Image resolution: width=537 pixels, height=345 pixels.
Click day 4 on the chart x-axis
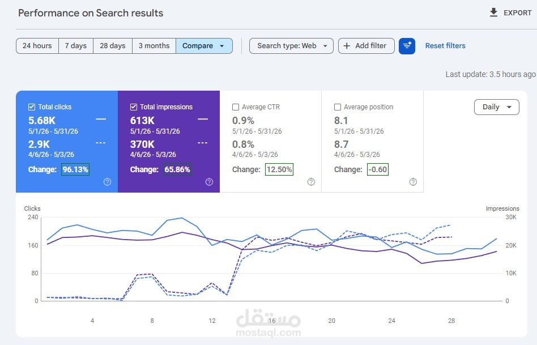(x=92, y=321)
